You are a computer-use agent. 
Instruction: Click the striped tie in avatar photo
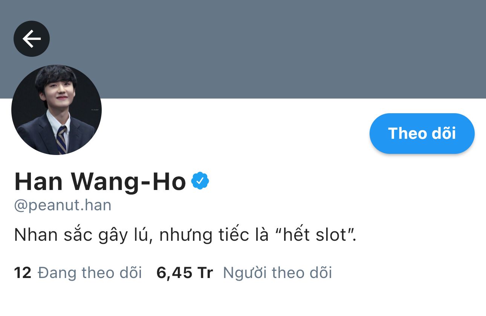coord(62,140)
